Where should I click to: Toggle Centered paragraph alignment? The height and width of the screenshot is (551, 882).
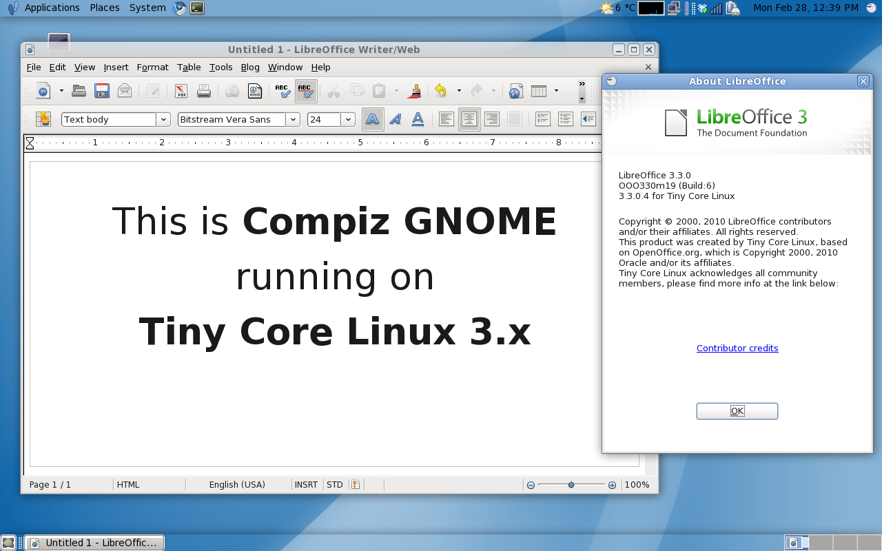click(469, 119)
